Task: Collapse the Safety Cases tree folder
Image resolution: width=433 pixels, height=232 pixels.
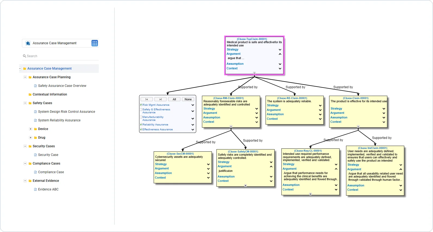Action: [x=25, y=103]
